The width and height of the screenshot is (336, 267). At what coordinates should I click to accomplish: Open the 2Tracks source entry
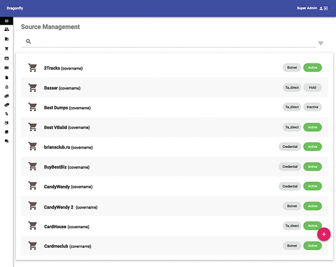coord(174,68)
